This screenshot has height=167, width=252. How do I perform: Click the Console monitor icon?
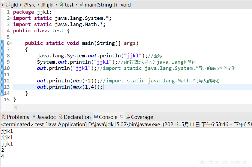(96, 117)
